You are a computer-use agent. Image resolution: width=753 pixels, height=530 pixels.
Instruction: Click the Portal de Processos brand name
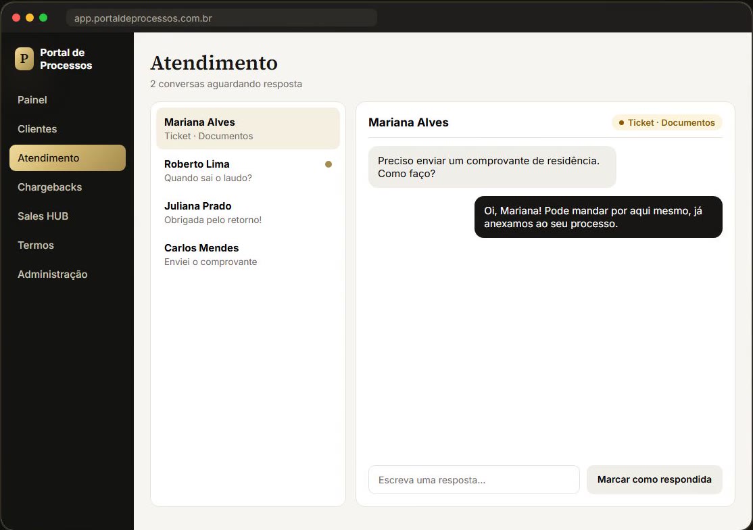(x=66, y=59)
